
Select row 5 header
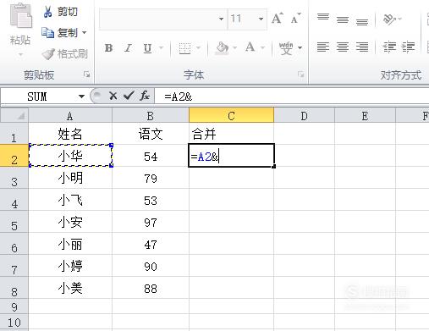pos(14,222)
